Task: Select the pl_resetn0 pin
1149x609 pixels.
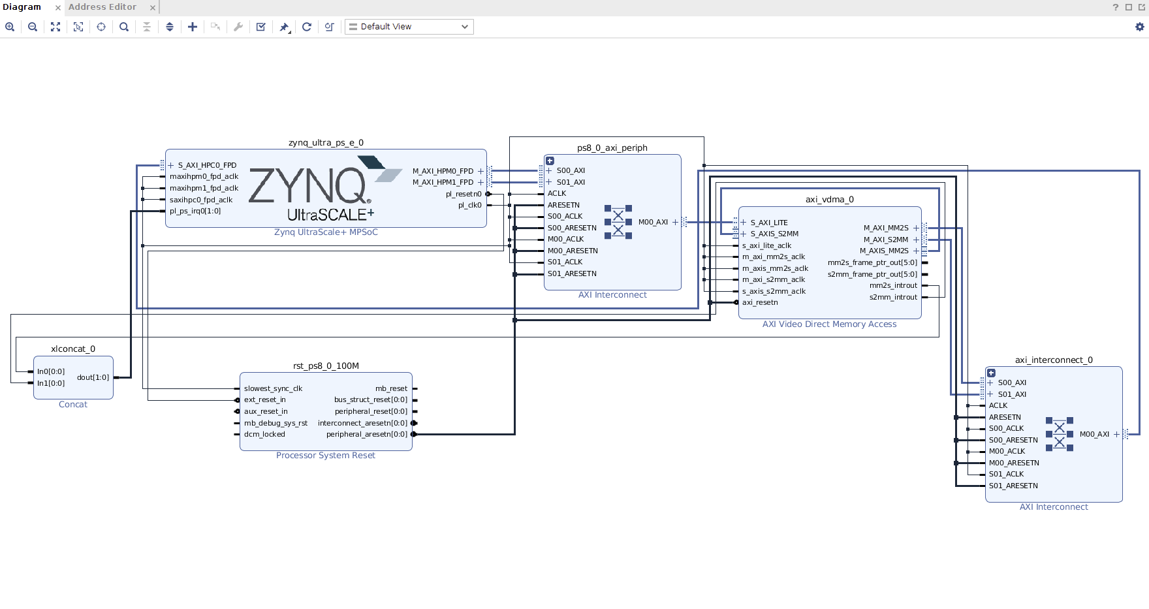Action: pyautogui.click(x=464, y=194)
